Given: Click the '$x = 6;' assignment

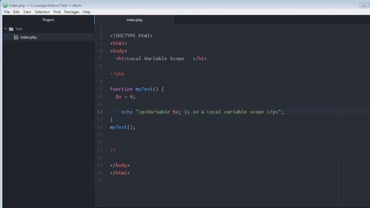Looking at the screenshot, I should click(125, 96).
